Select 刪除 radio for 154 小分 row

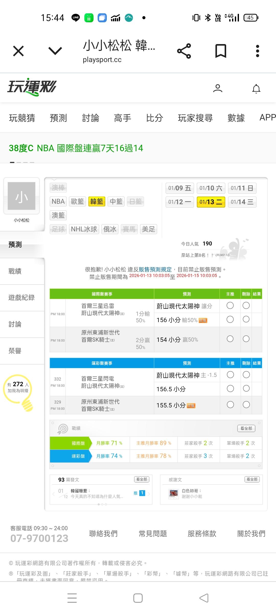(246, 339)
